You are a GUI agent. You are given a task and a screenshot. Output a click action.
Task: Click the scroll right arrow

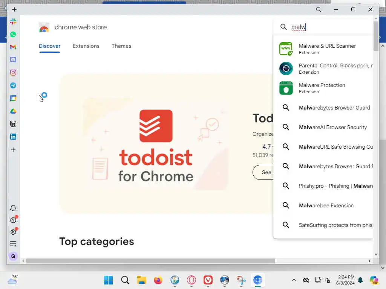369,261
